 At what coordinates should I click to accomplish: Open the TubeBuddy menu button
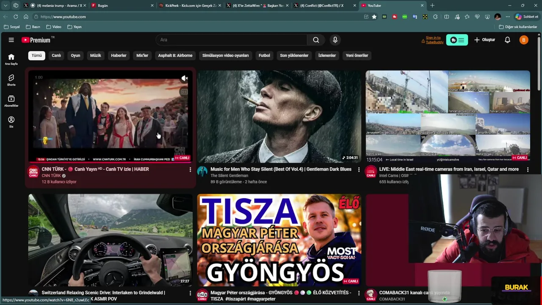click(x=457, y=40)
